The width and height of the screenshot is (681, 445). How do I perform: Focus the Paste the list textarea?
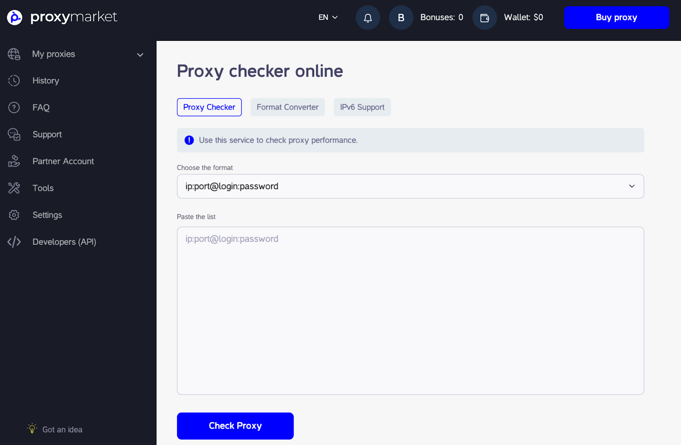click(410, 311)
